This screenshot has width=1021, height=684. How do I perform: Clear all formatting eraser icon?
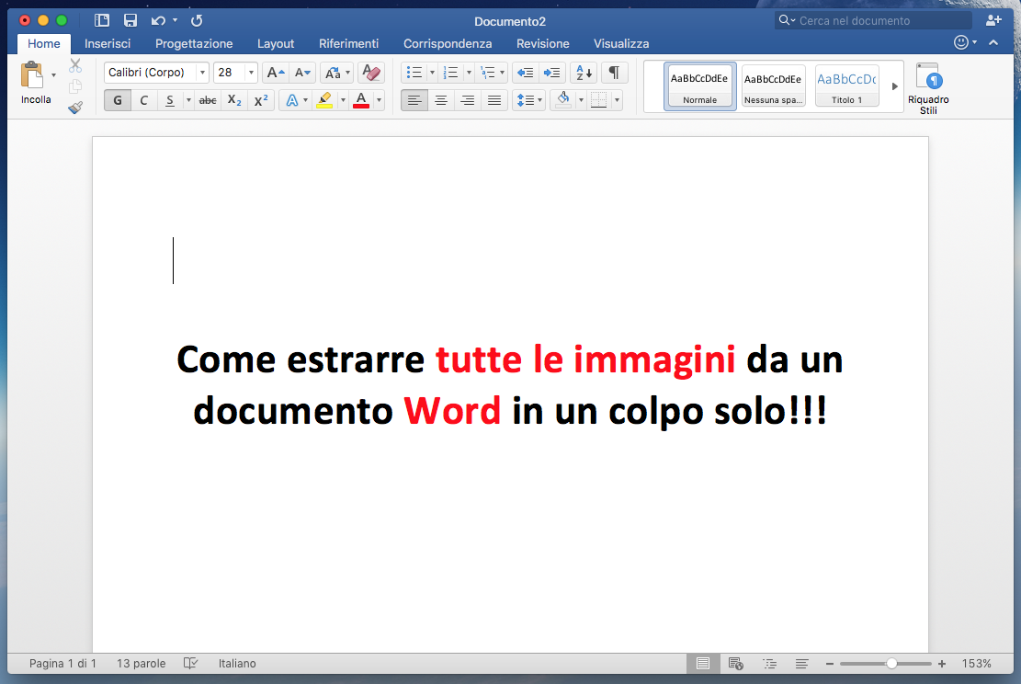coord(371,73)
